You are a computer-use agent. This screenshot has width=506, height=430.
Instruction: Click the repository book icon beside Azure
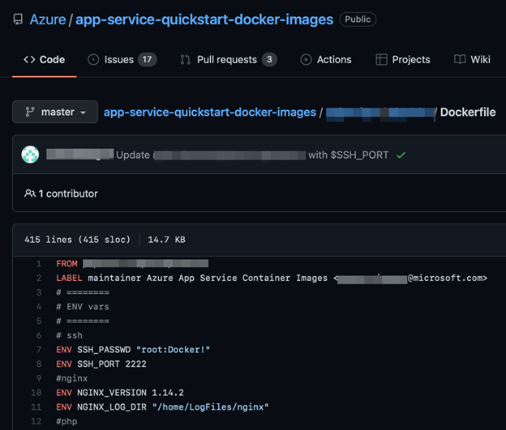(x=18, y=19)
